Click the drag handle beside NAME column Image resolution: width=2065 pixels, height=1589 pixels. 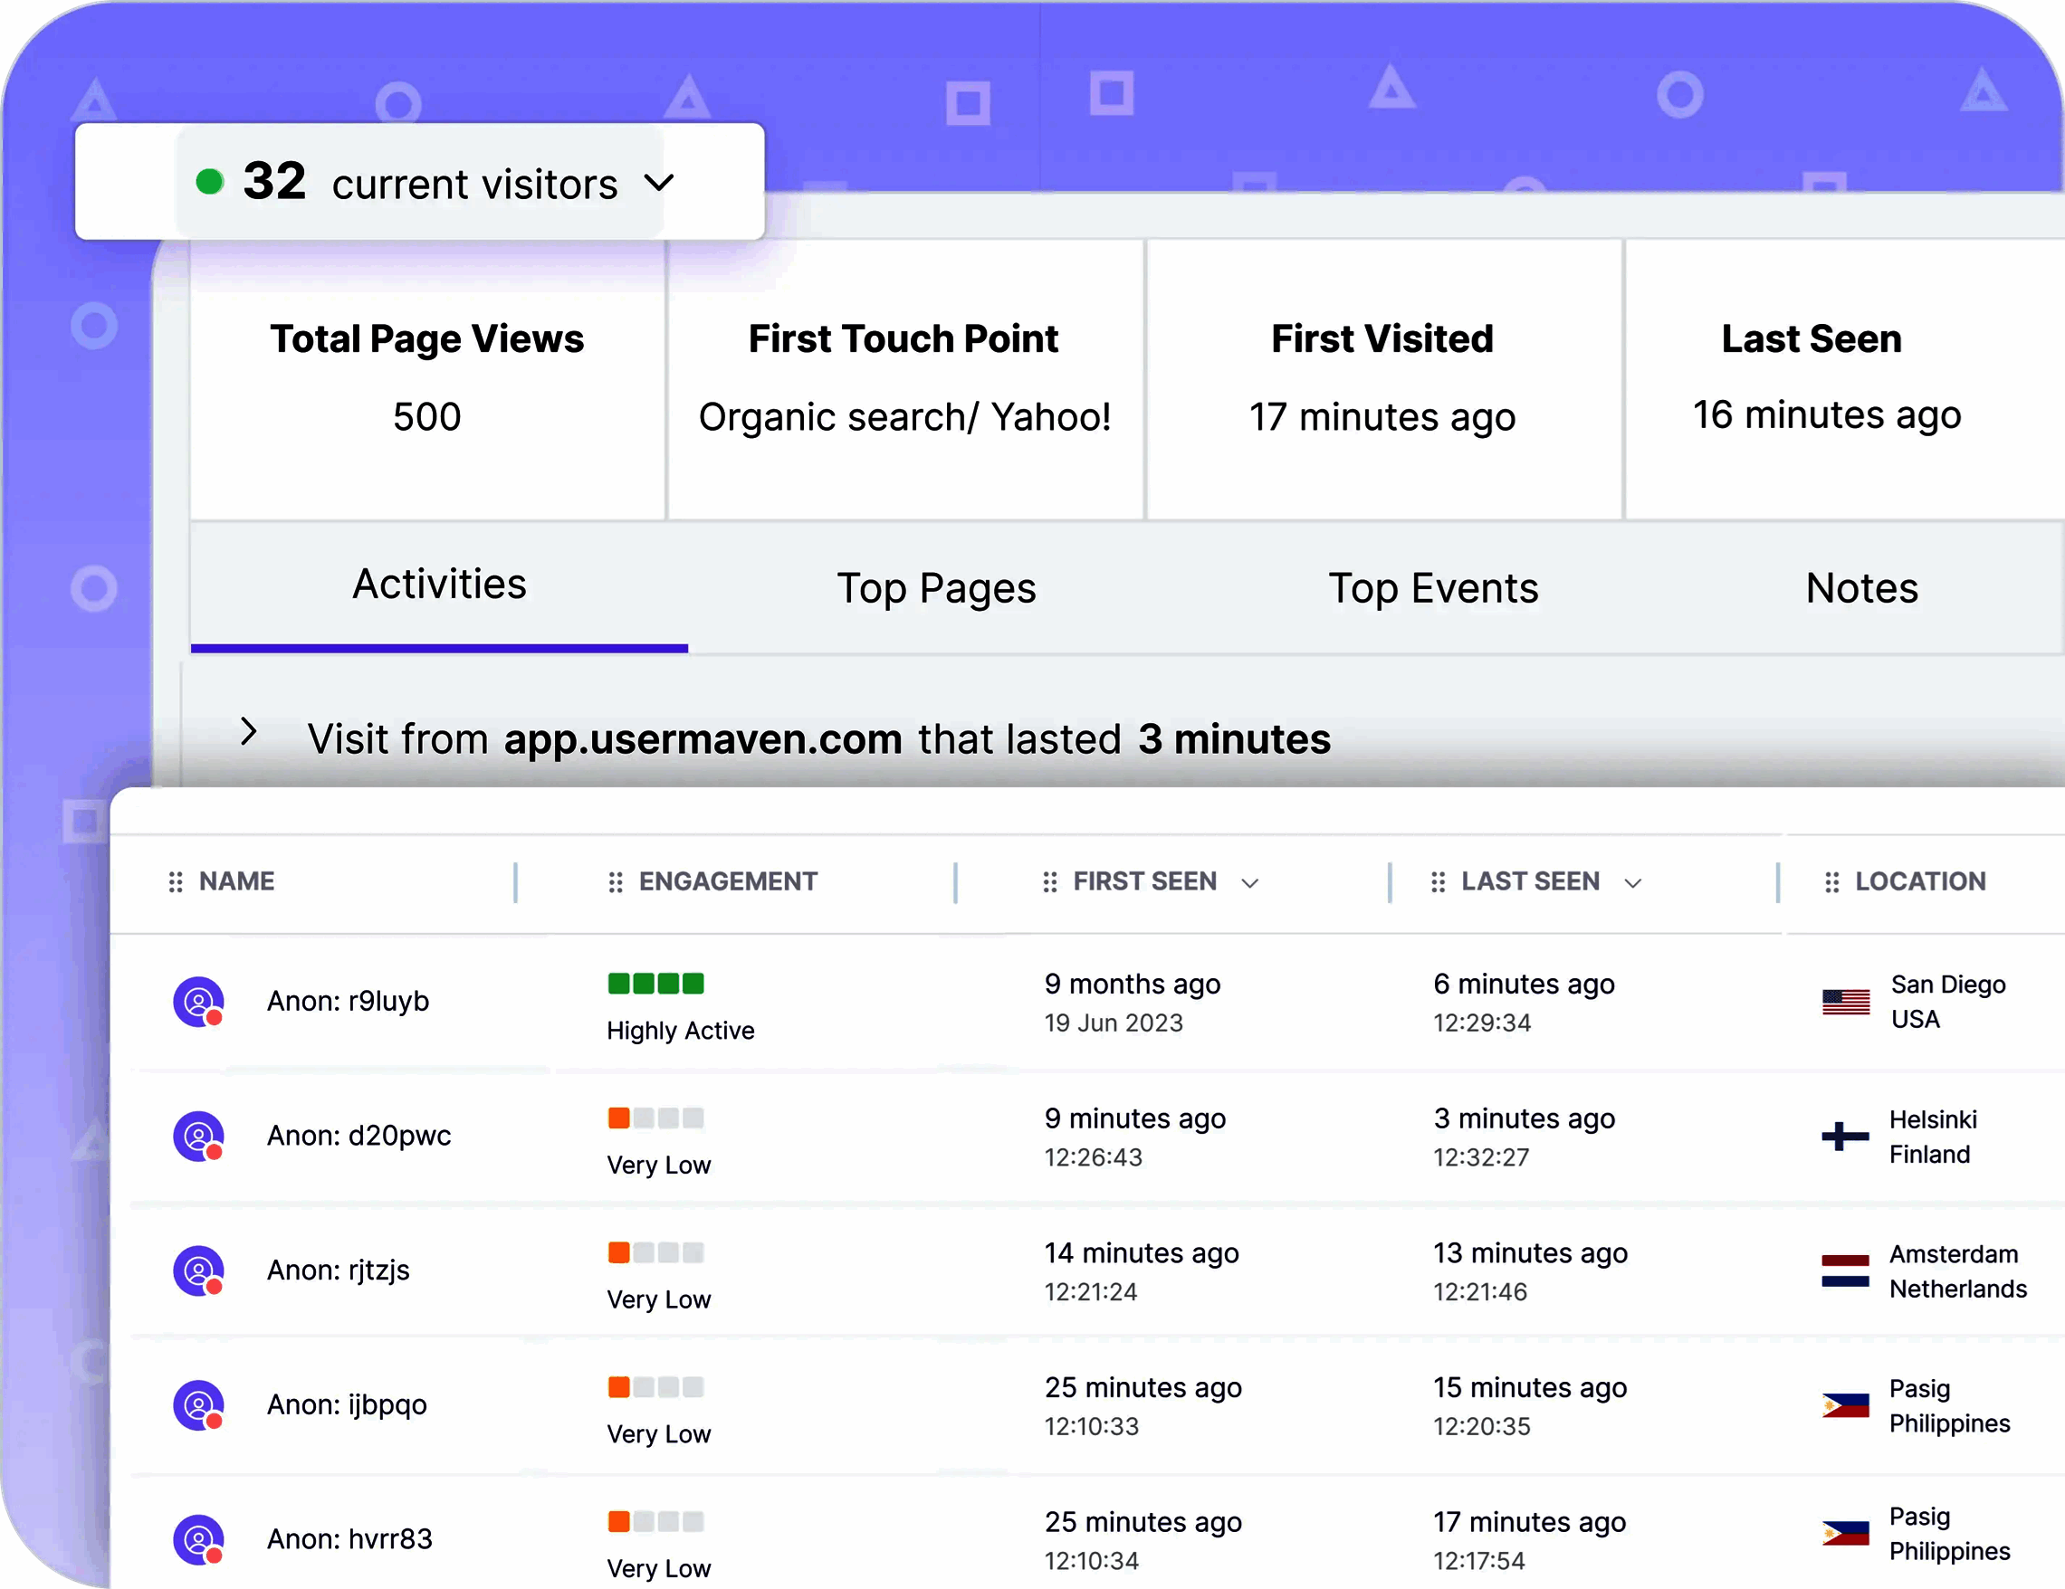176,882
